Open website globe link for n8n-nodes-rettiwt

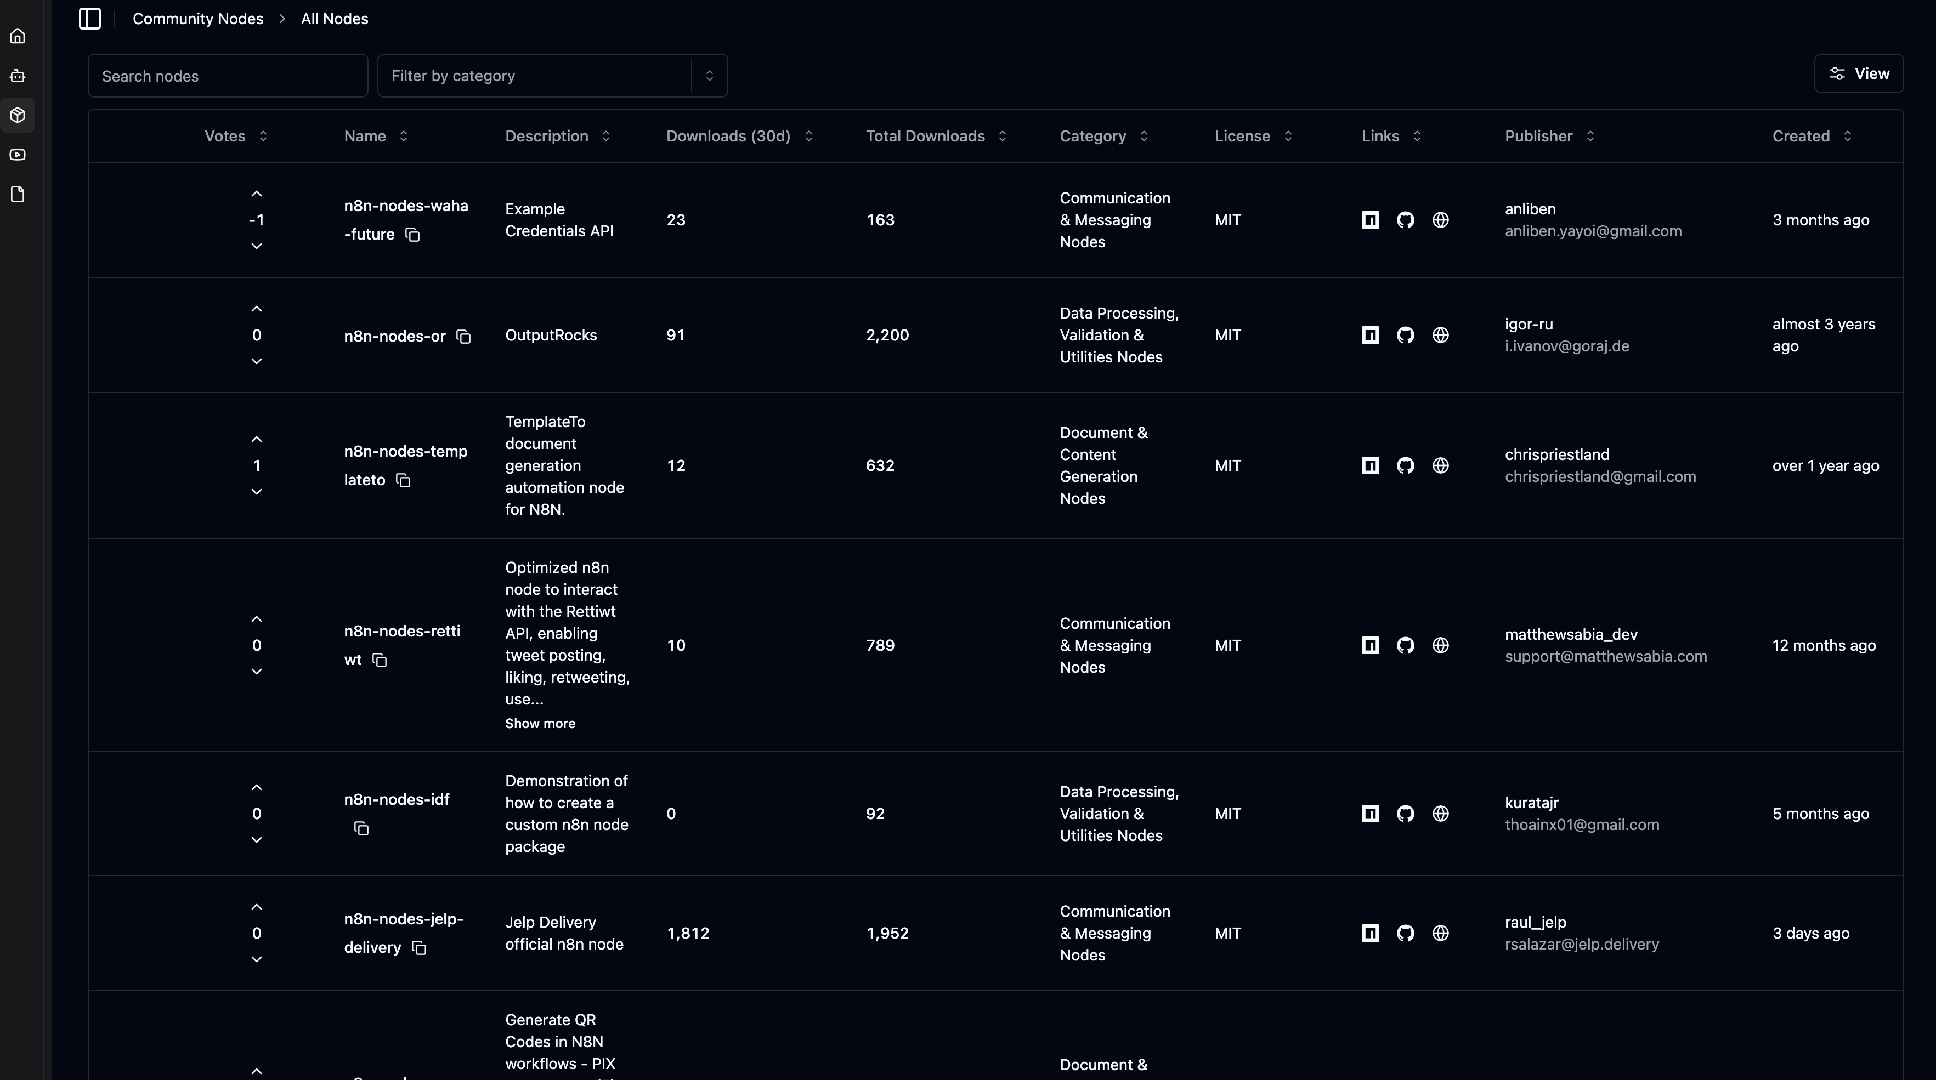pos(1440,645)
